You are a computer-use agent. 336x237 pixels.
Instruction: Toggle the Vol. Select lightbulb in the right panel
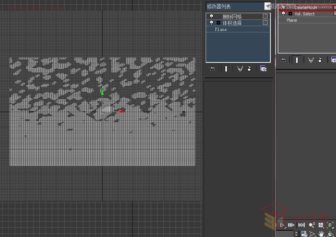283,14
